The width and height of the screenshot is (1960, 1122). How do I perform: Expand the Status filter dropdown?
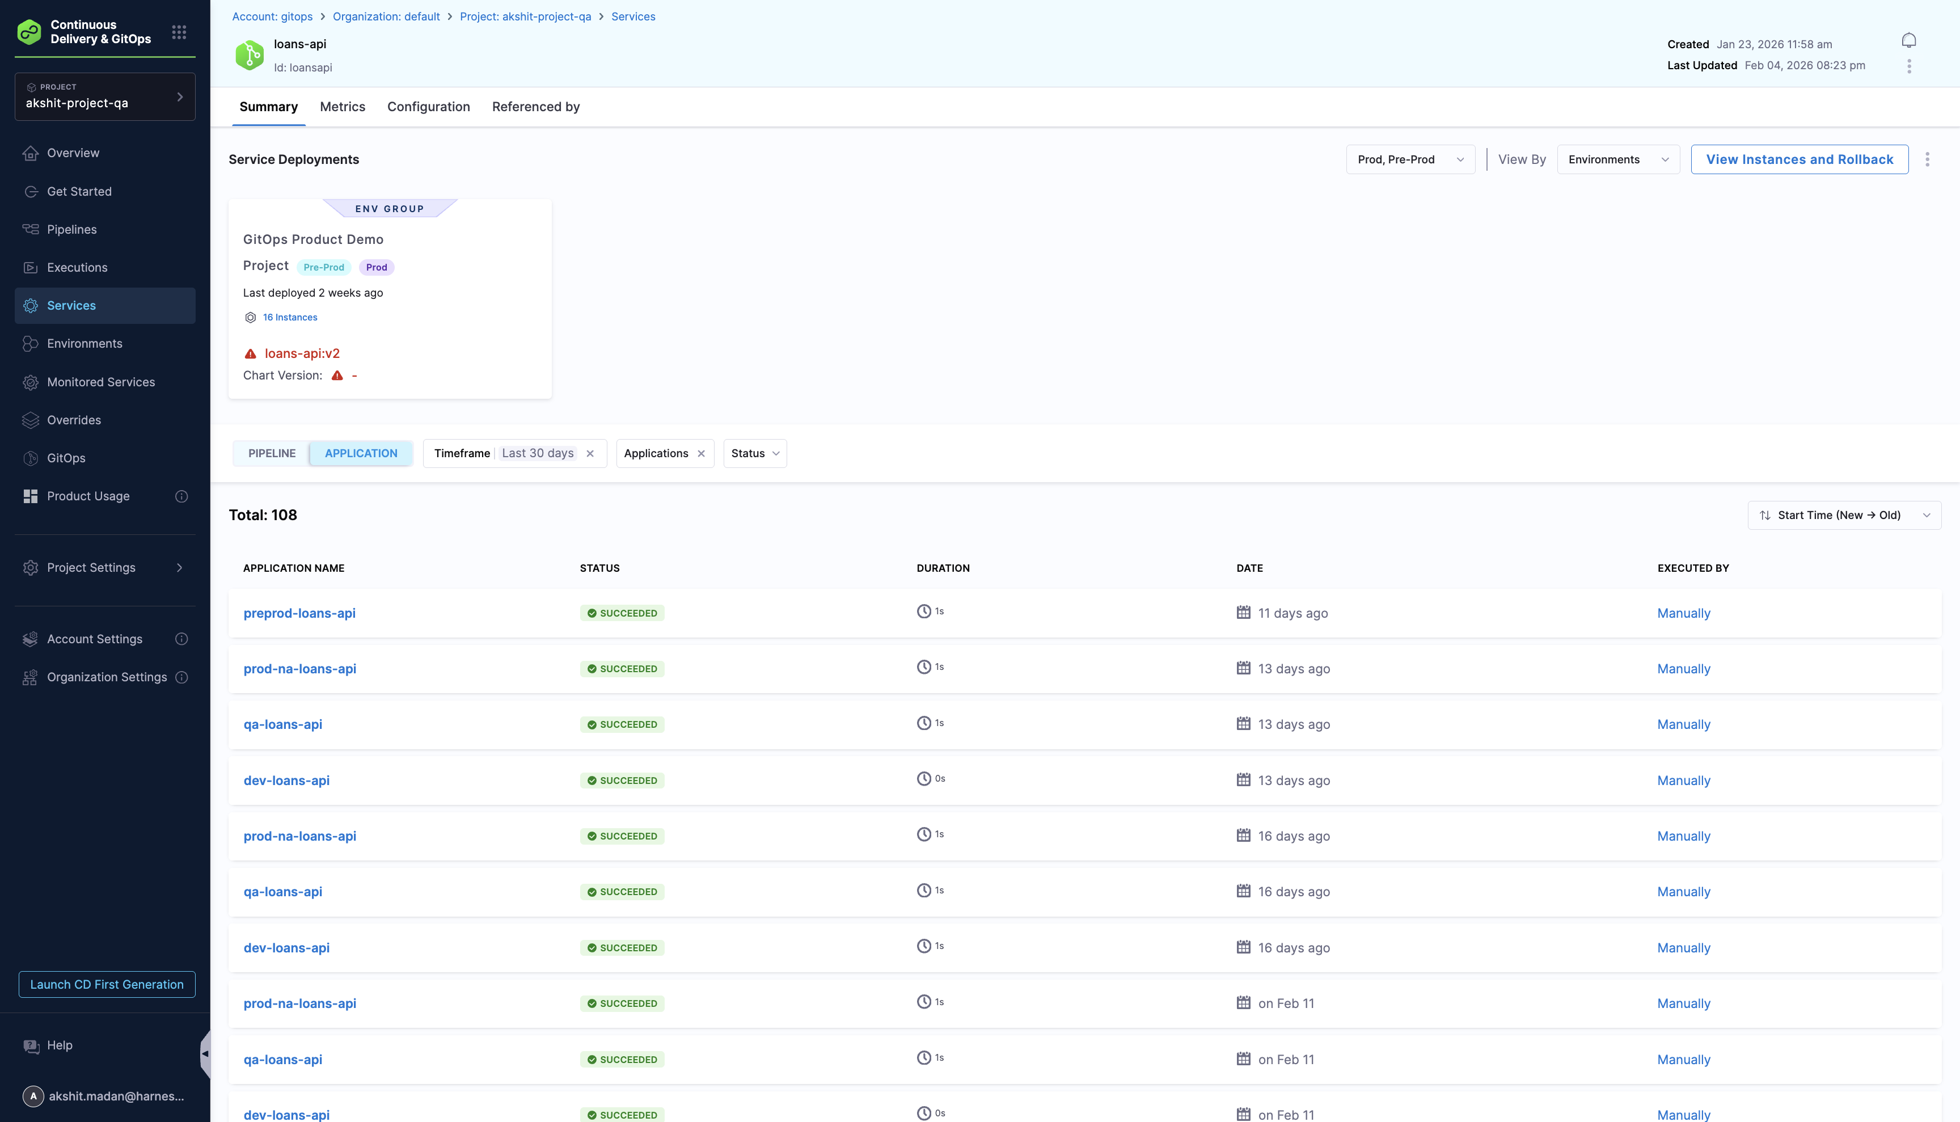[755, 453]
